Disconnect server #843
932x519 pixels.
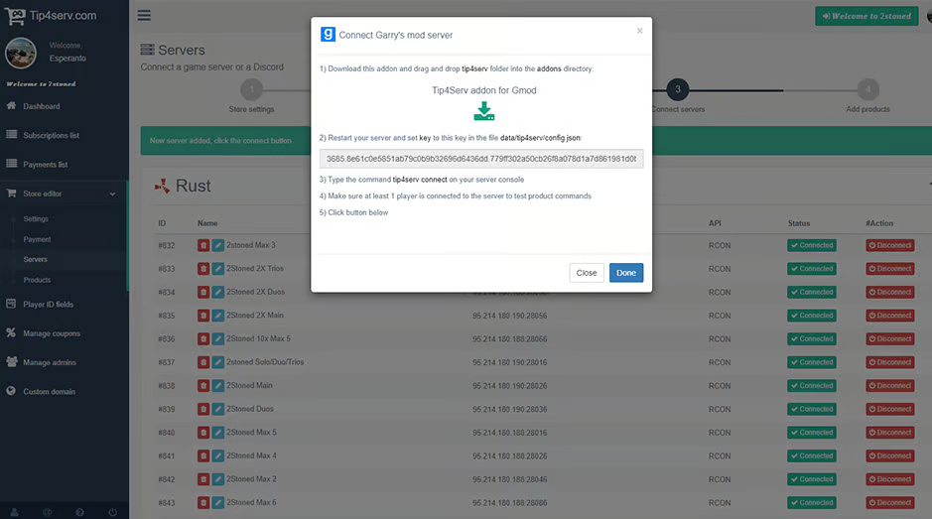click(889, 503)
